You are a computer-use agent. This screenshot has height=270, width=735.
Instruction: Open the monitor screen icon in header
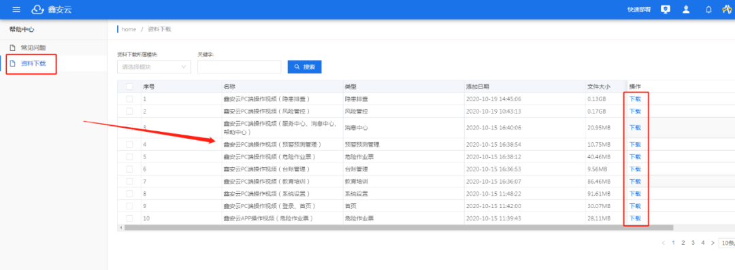tap(665, 10)
